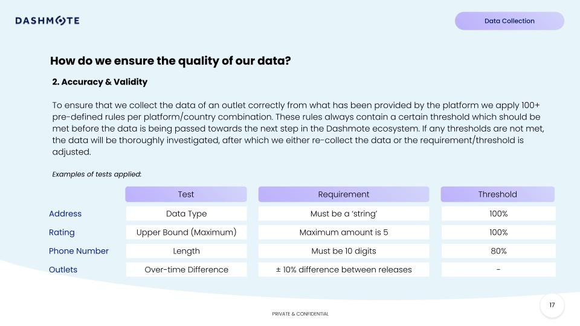This screenshot has height=326, width=580.
Task: Click the Must be 10 digits cell
Action: [343, 251]
